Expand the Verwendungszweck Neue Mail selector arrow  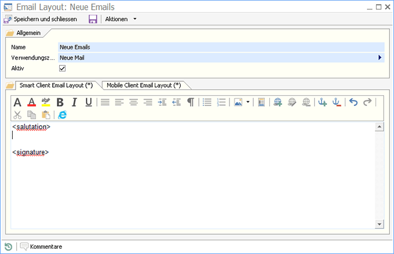[380, 57]
